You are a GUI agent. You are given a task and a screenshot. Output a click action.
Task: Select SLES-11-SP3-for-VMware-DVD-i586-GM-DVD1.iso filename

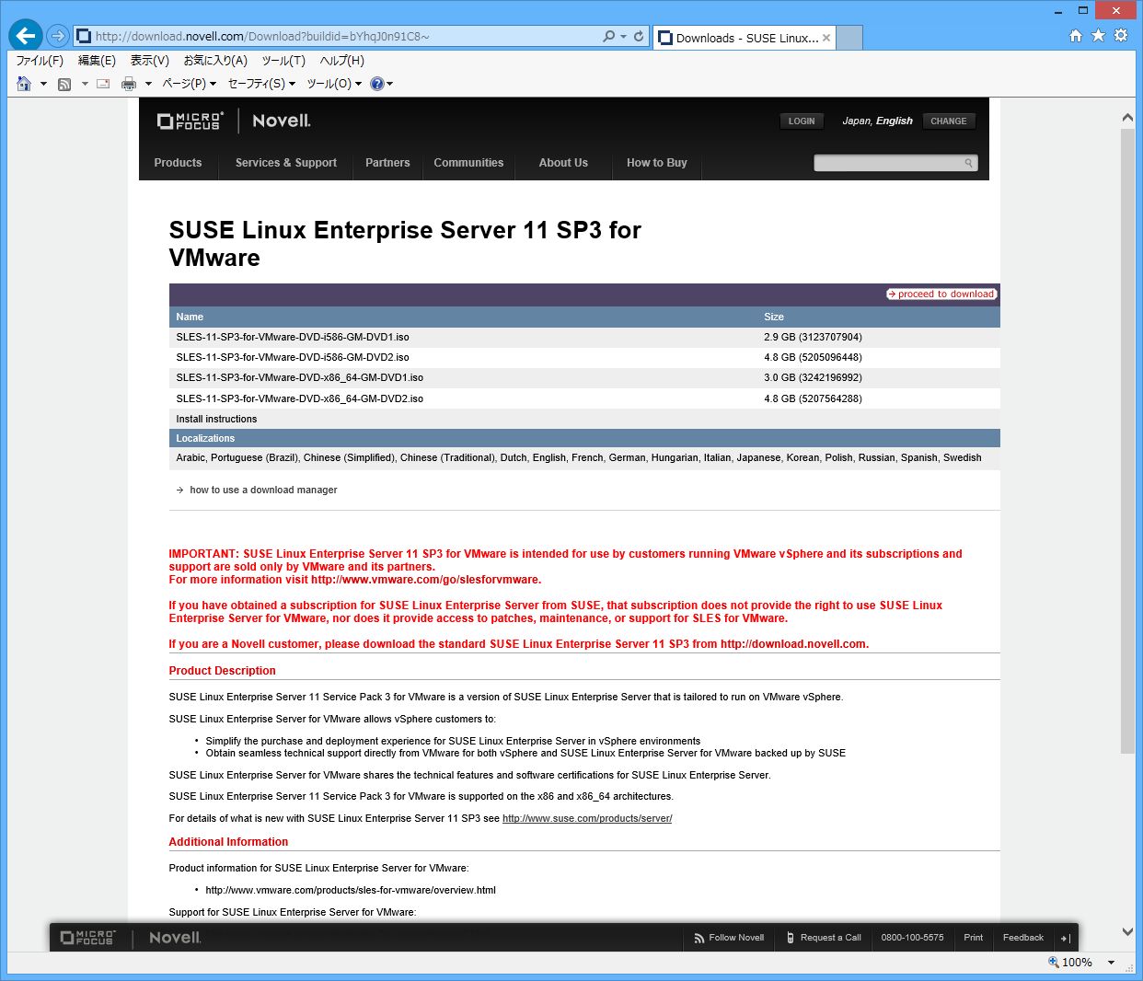coord(293,337)
